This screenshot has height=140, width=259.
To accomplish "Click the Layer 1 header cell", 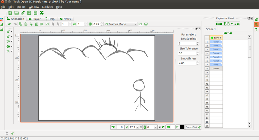I will pos(216,38).
